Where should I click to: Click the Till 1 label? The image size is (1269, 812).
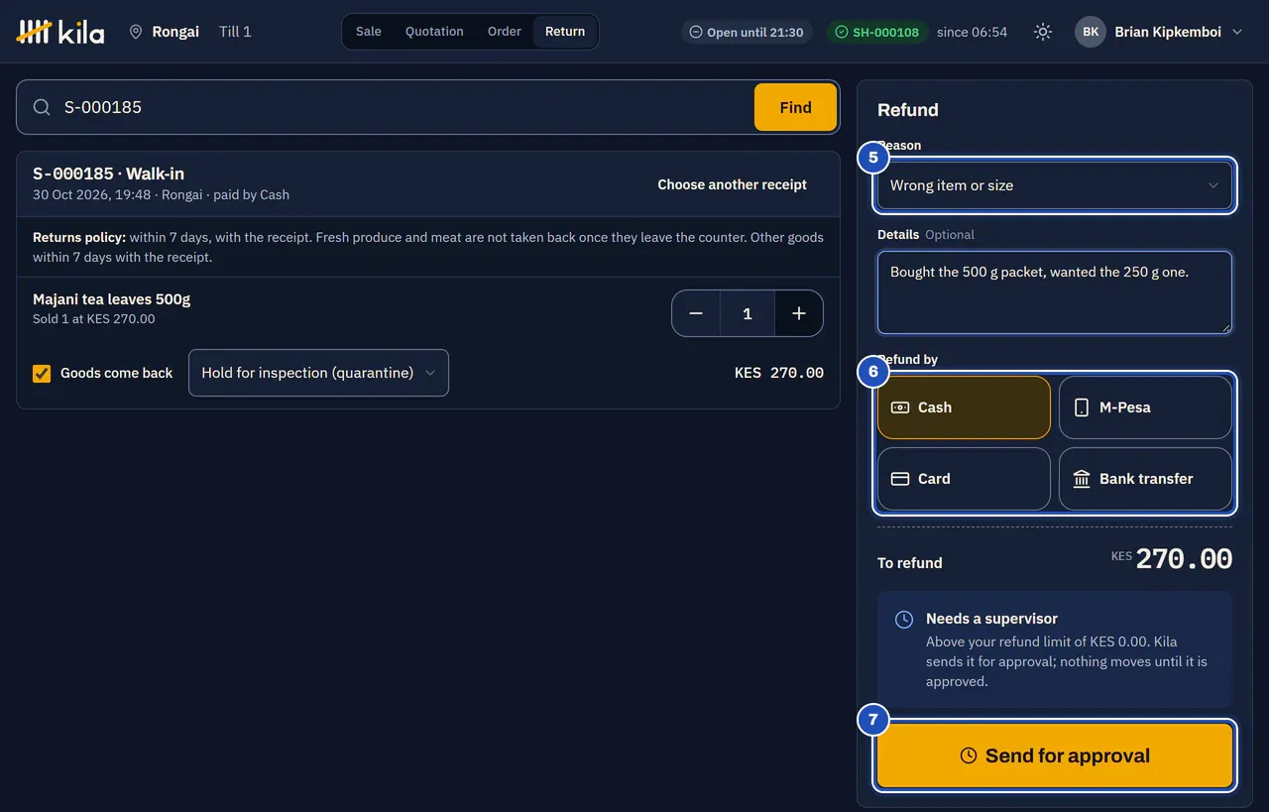click(x=235, y=32)
